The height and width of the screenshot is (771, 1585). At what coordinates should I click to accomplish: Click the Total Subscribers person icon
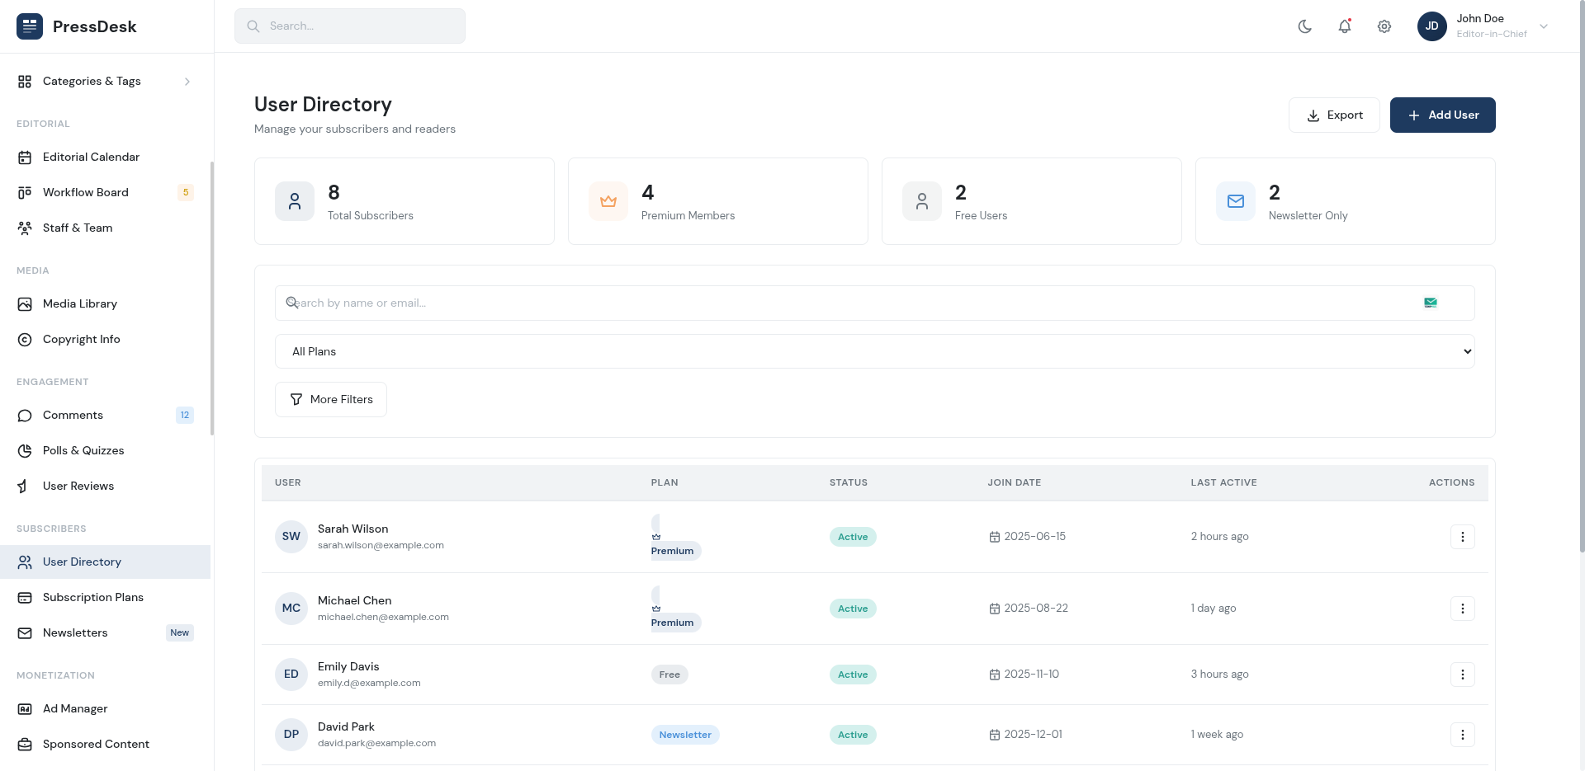pyautogui.click(x=295, y=200)
